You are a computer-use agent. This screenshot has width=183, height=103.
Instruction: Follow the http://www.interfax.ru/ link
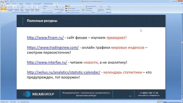(47, 62)
